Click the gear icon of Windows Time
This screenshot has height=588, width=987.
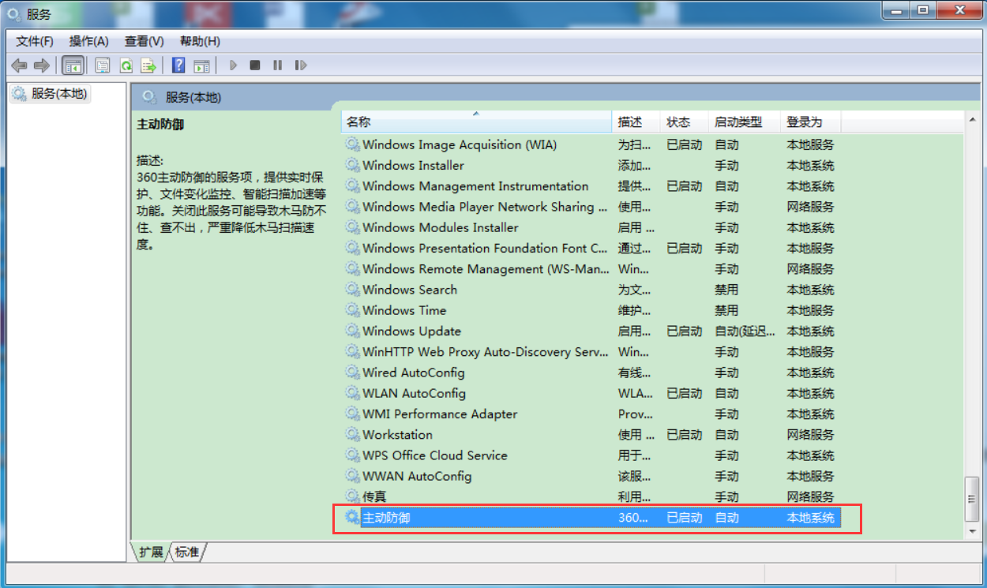[352, 310]
